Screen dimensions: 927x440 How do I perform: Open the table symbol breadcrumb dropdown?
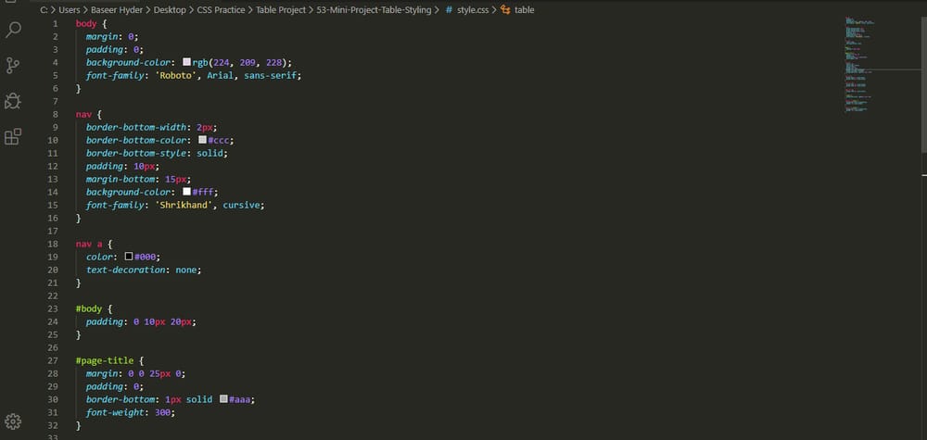pyautogui.click(x=525, y=10)
